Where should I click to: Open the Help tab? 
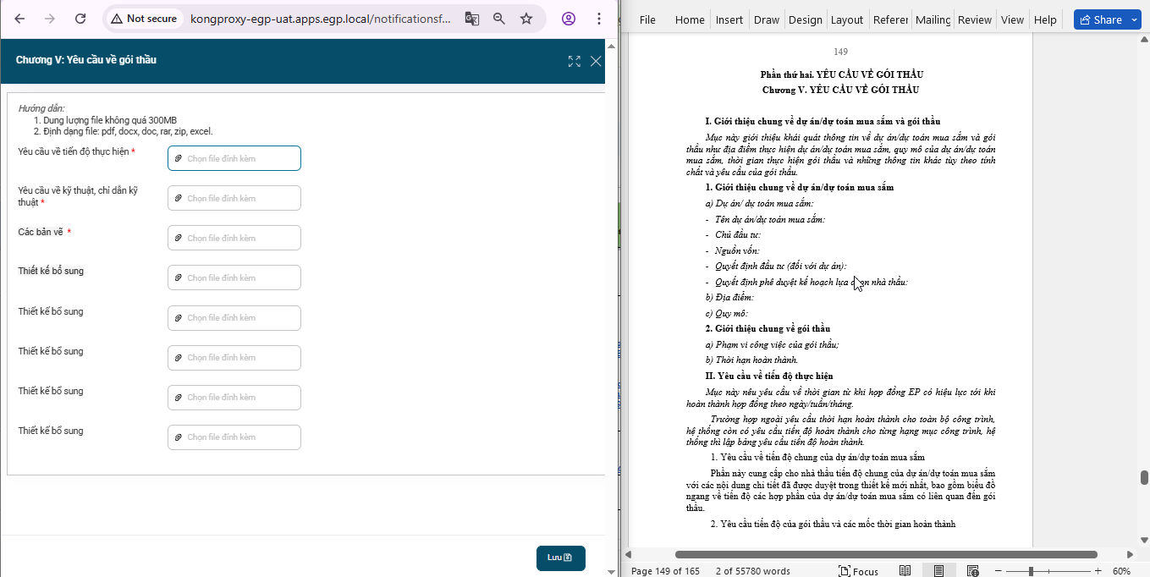click(1045, 19)
